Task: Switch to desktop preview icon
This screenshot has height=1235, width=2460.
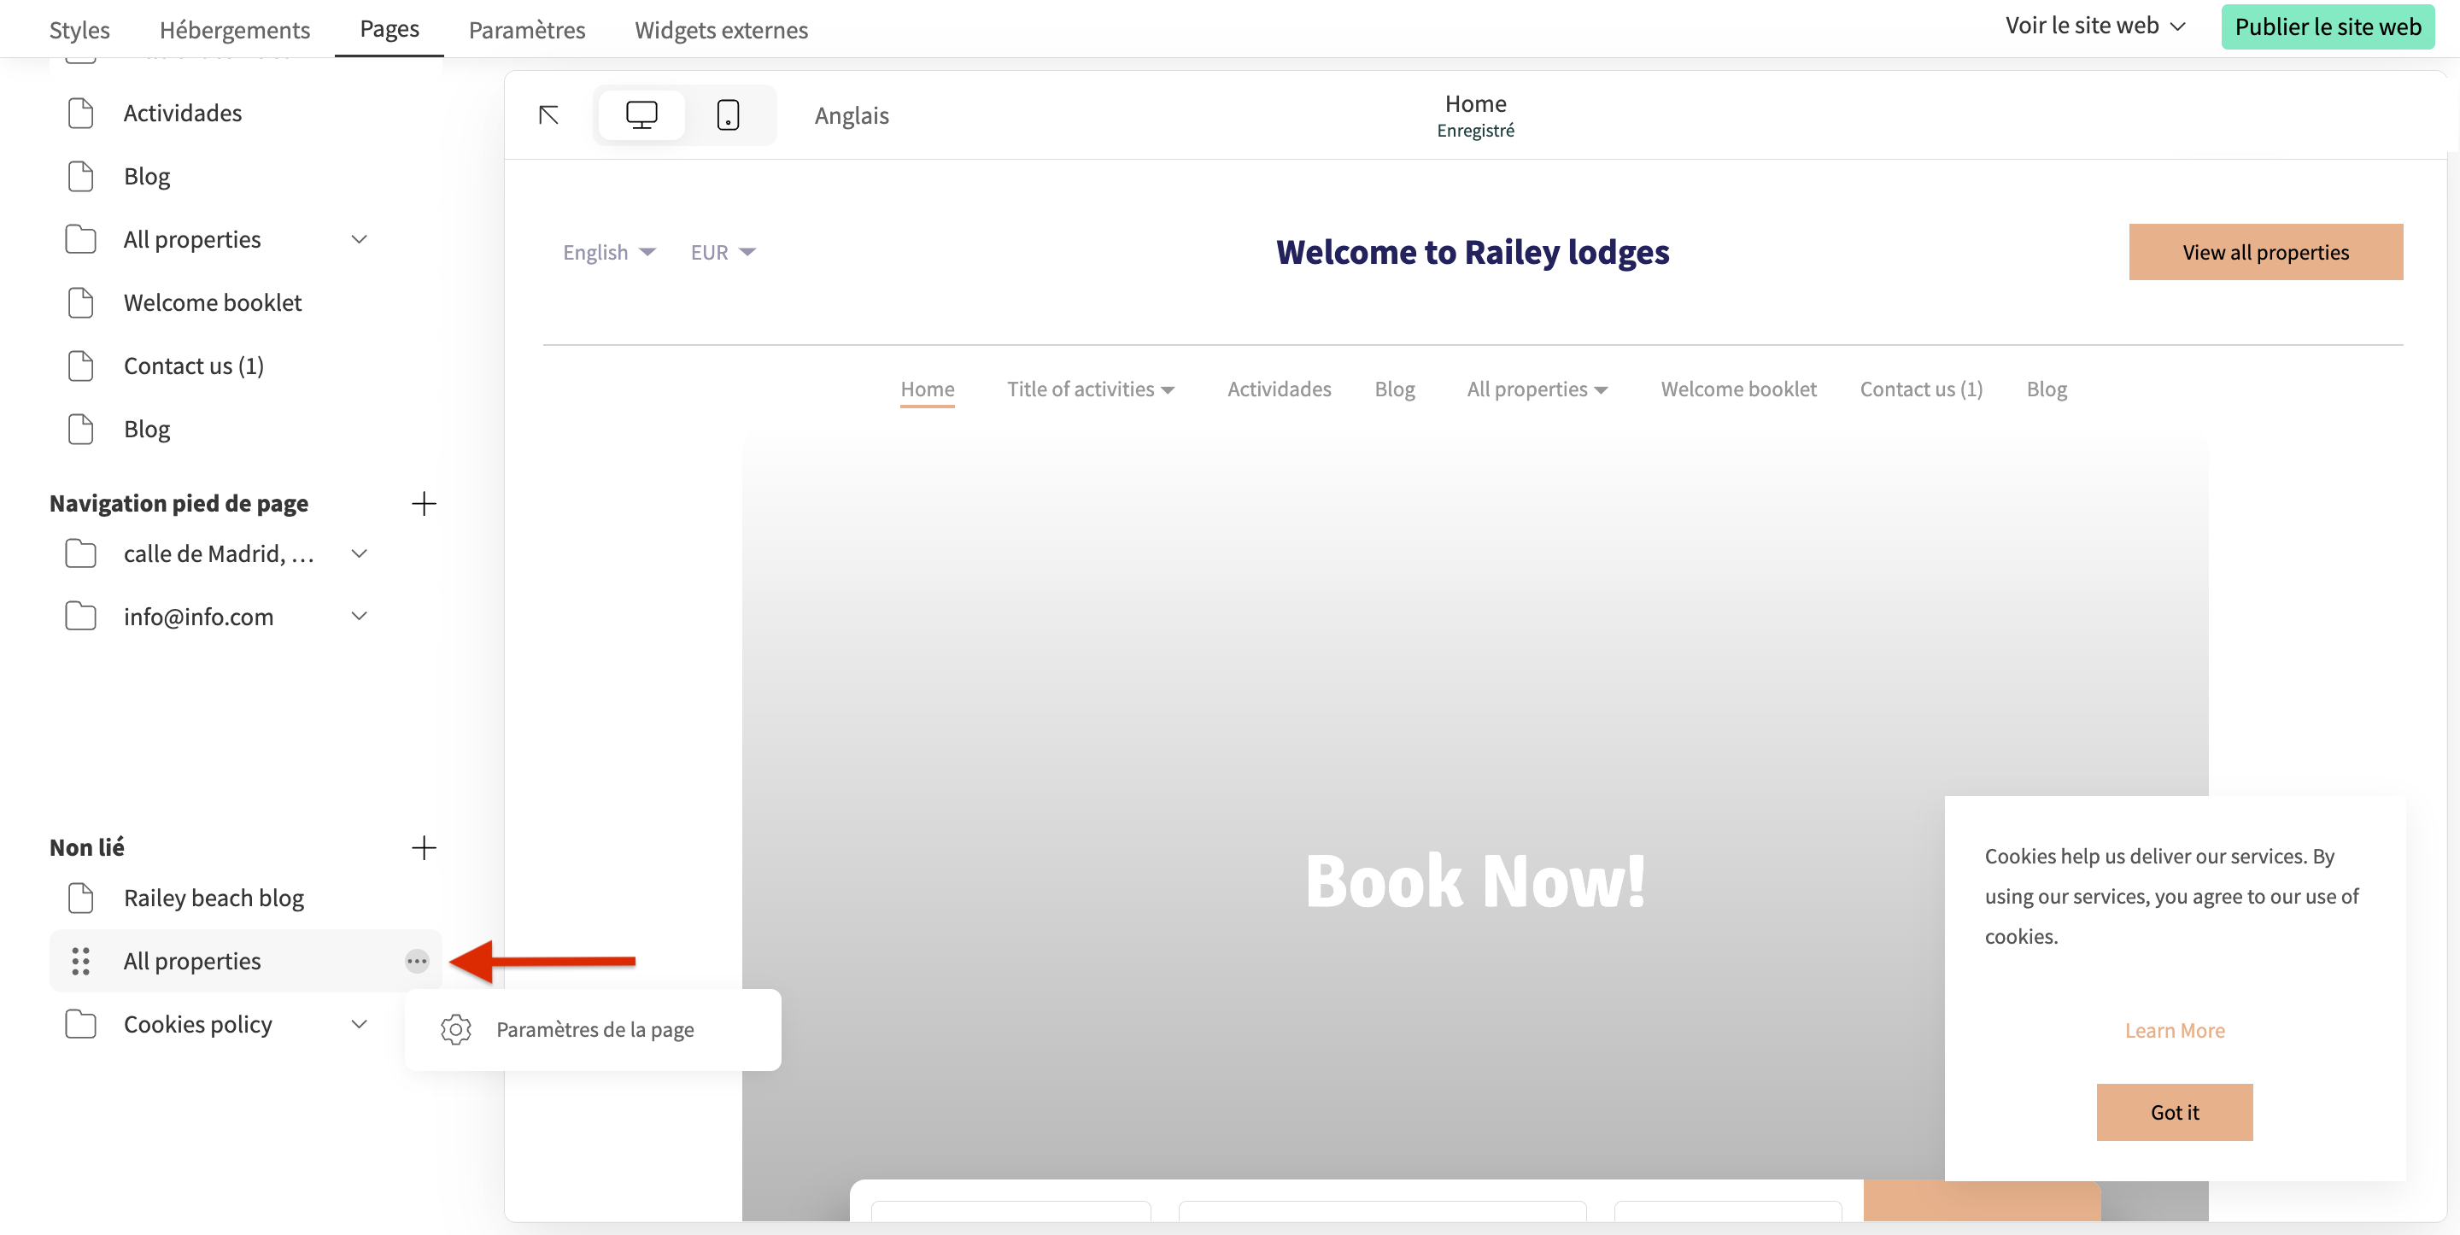Action: coord(641,114)
